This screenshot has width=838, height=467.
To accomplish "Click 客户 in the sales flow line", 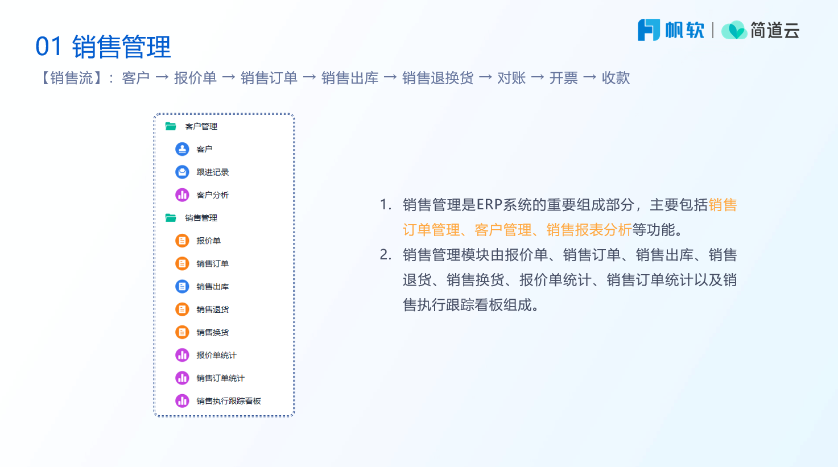I will [136, 78].
